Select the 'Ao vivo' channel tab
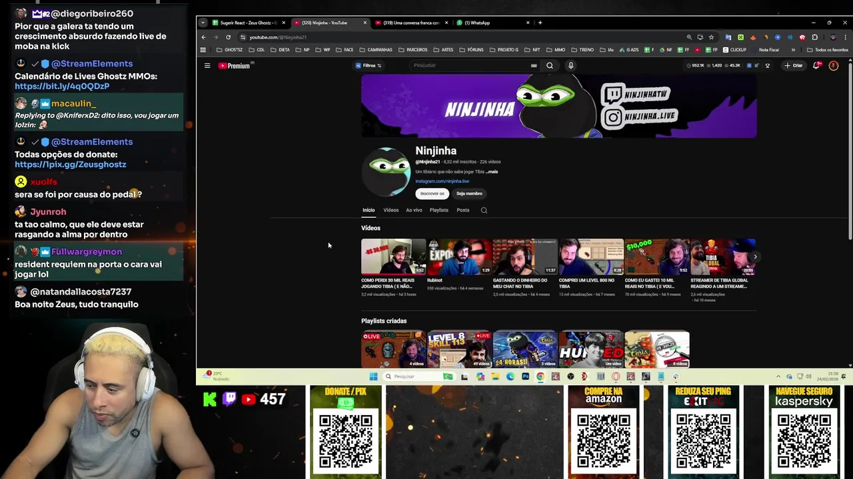This screenshot has width=853, height=479. (414, 210)
